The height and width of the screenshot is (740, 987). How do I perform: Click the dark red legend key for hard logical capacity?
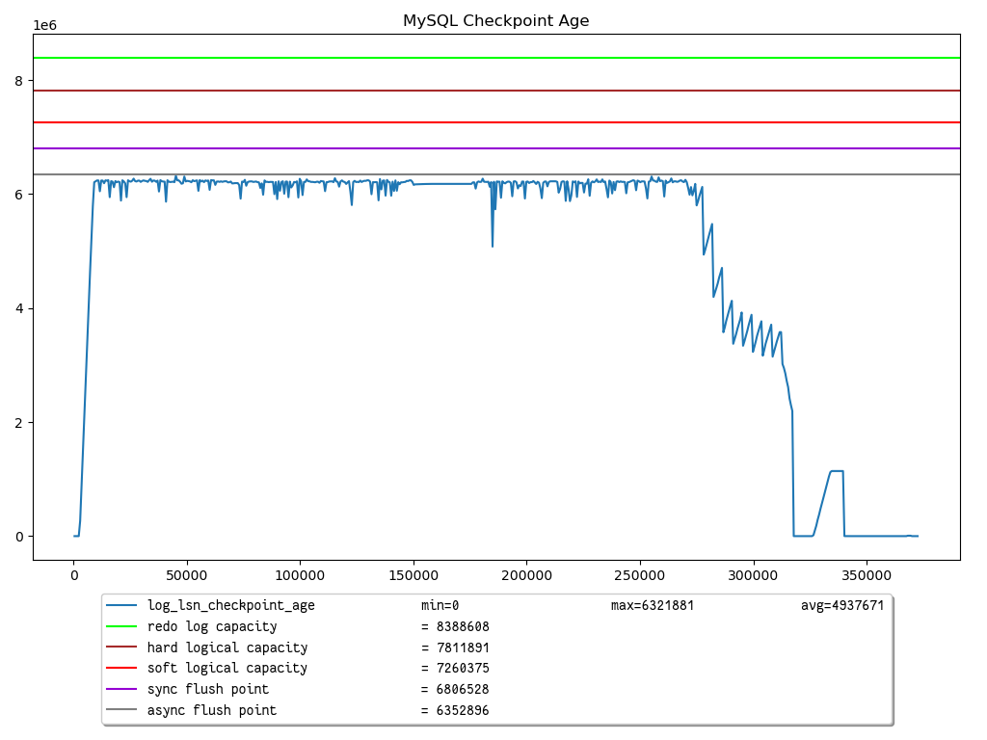click(x=123, y=647)
